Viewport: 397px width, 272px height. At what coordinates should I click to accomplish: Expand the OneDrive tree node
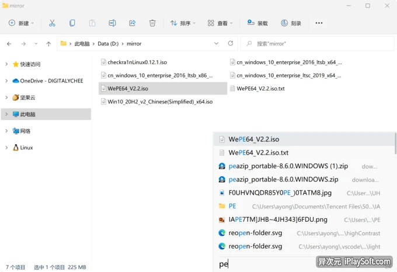6,81
